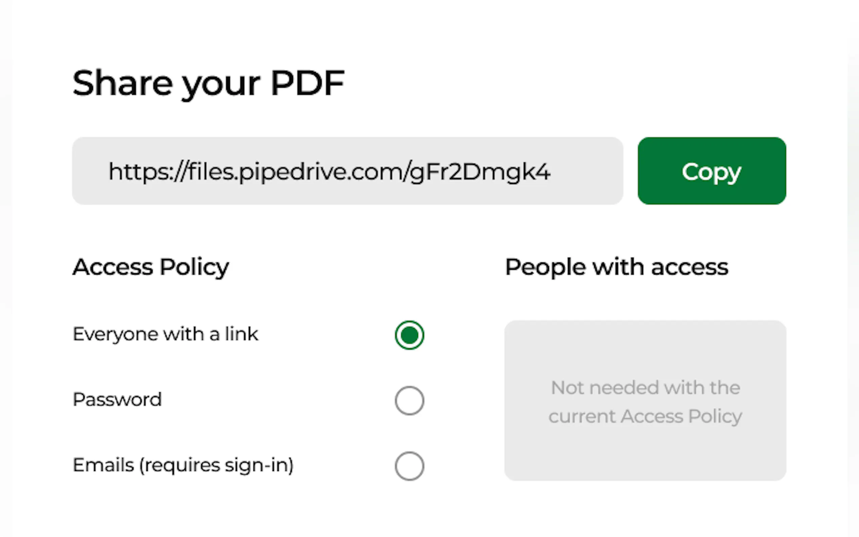Click the "gFr2Dmgk4" code in the link
The height and width of the screenshot is (537, 859).
480,172
